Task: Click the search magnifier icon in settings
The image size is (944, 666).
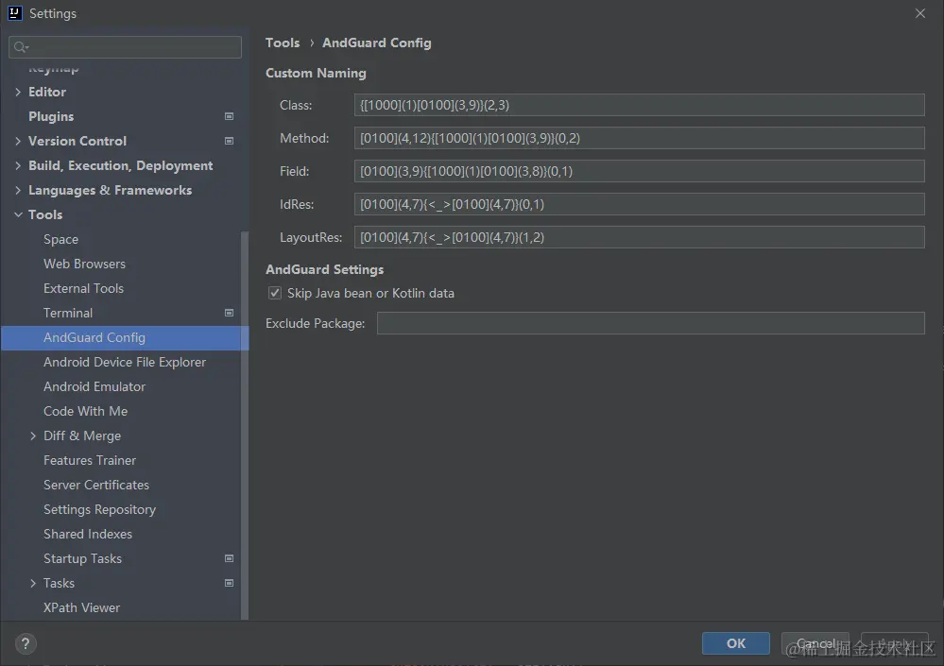Action: click(21, 47)
